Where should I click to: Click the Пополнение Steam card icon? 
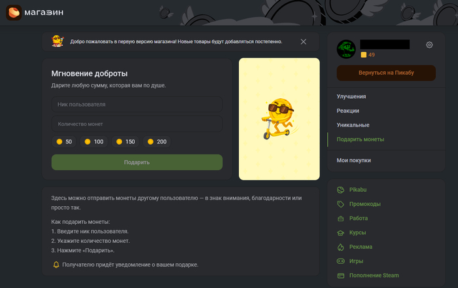pyautogui.click(x=340, y=276)
